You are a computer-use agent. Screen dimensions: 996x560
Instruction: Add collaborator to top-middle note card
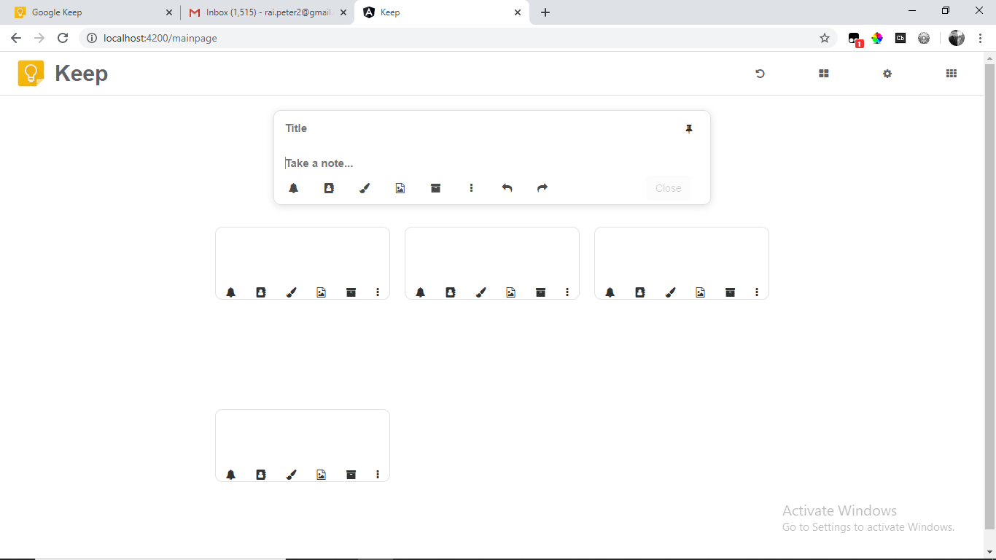(451, 292)
